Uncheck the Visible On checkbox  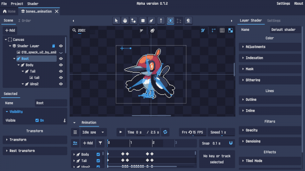(x=37, y=120)
